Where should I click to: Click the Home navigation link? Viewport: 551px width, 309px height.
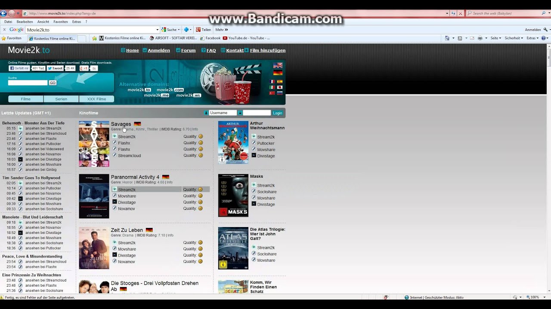click(132, 50)
